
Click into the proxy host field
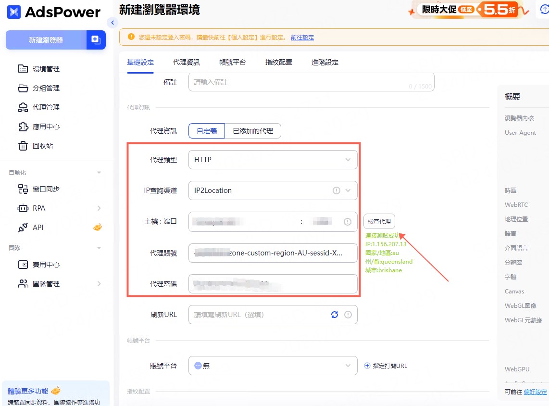click(x=243, y=222)
